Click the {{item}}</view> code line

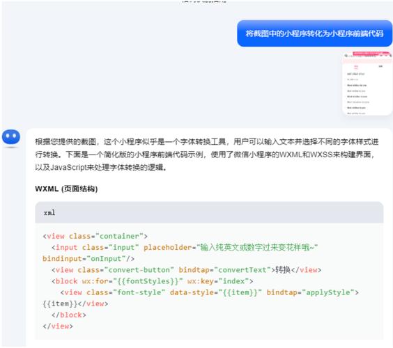click(x=75, y=303)
